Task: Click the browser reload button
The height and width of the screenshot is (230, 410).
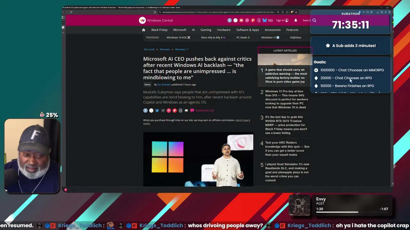Action: tap(71, 12)
